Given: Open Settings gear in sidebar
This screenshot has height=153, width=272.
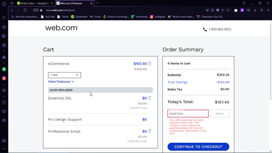Looking at the screenshot, I should click(4, 120).
